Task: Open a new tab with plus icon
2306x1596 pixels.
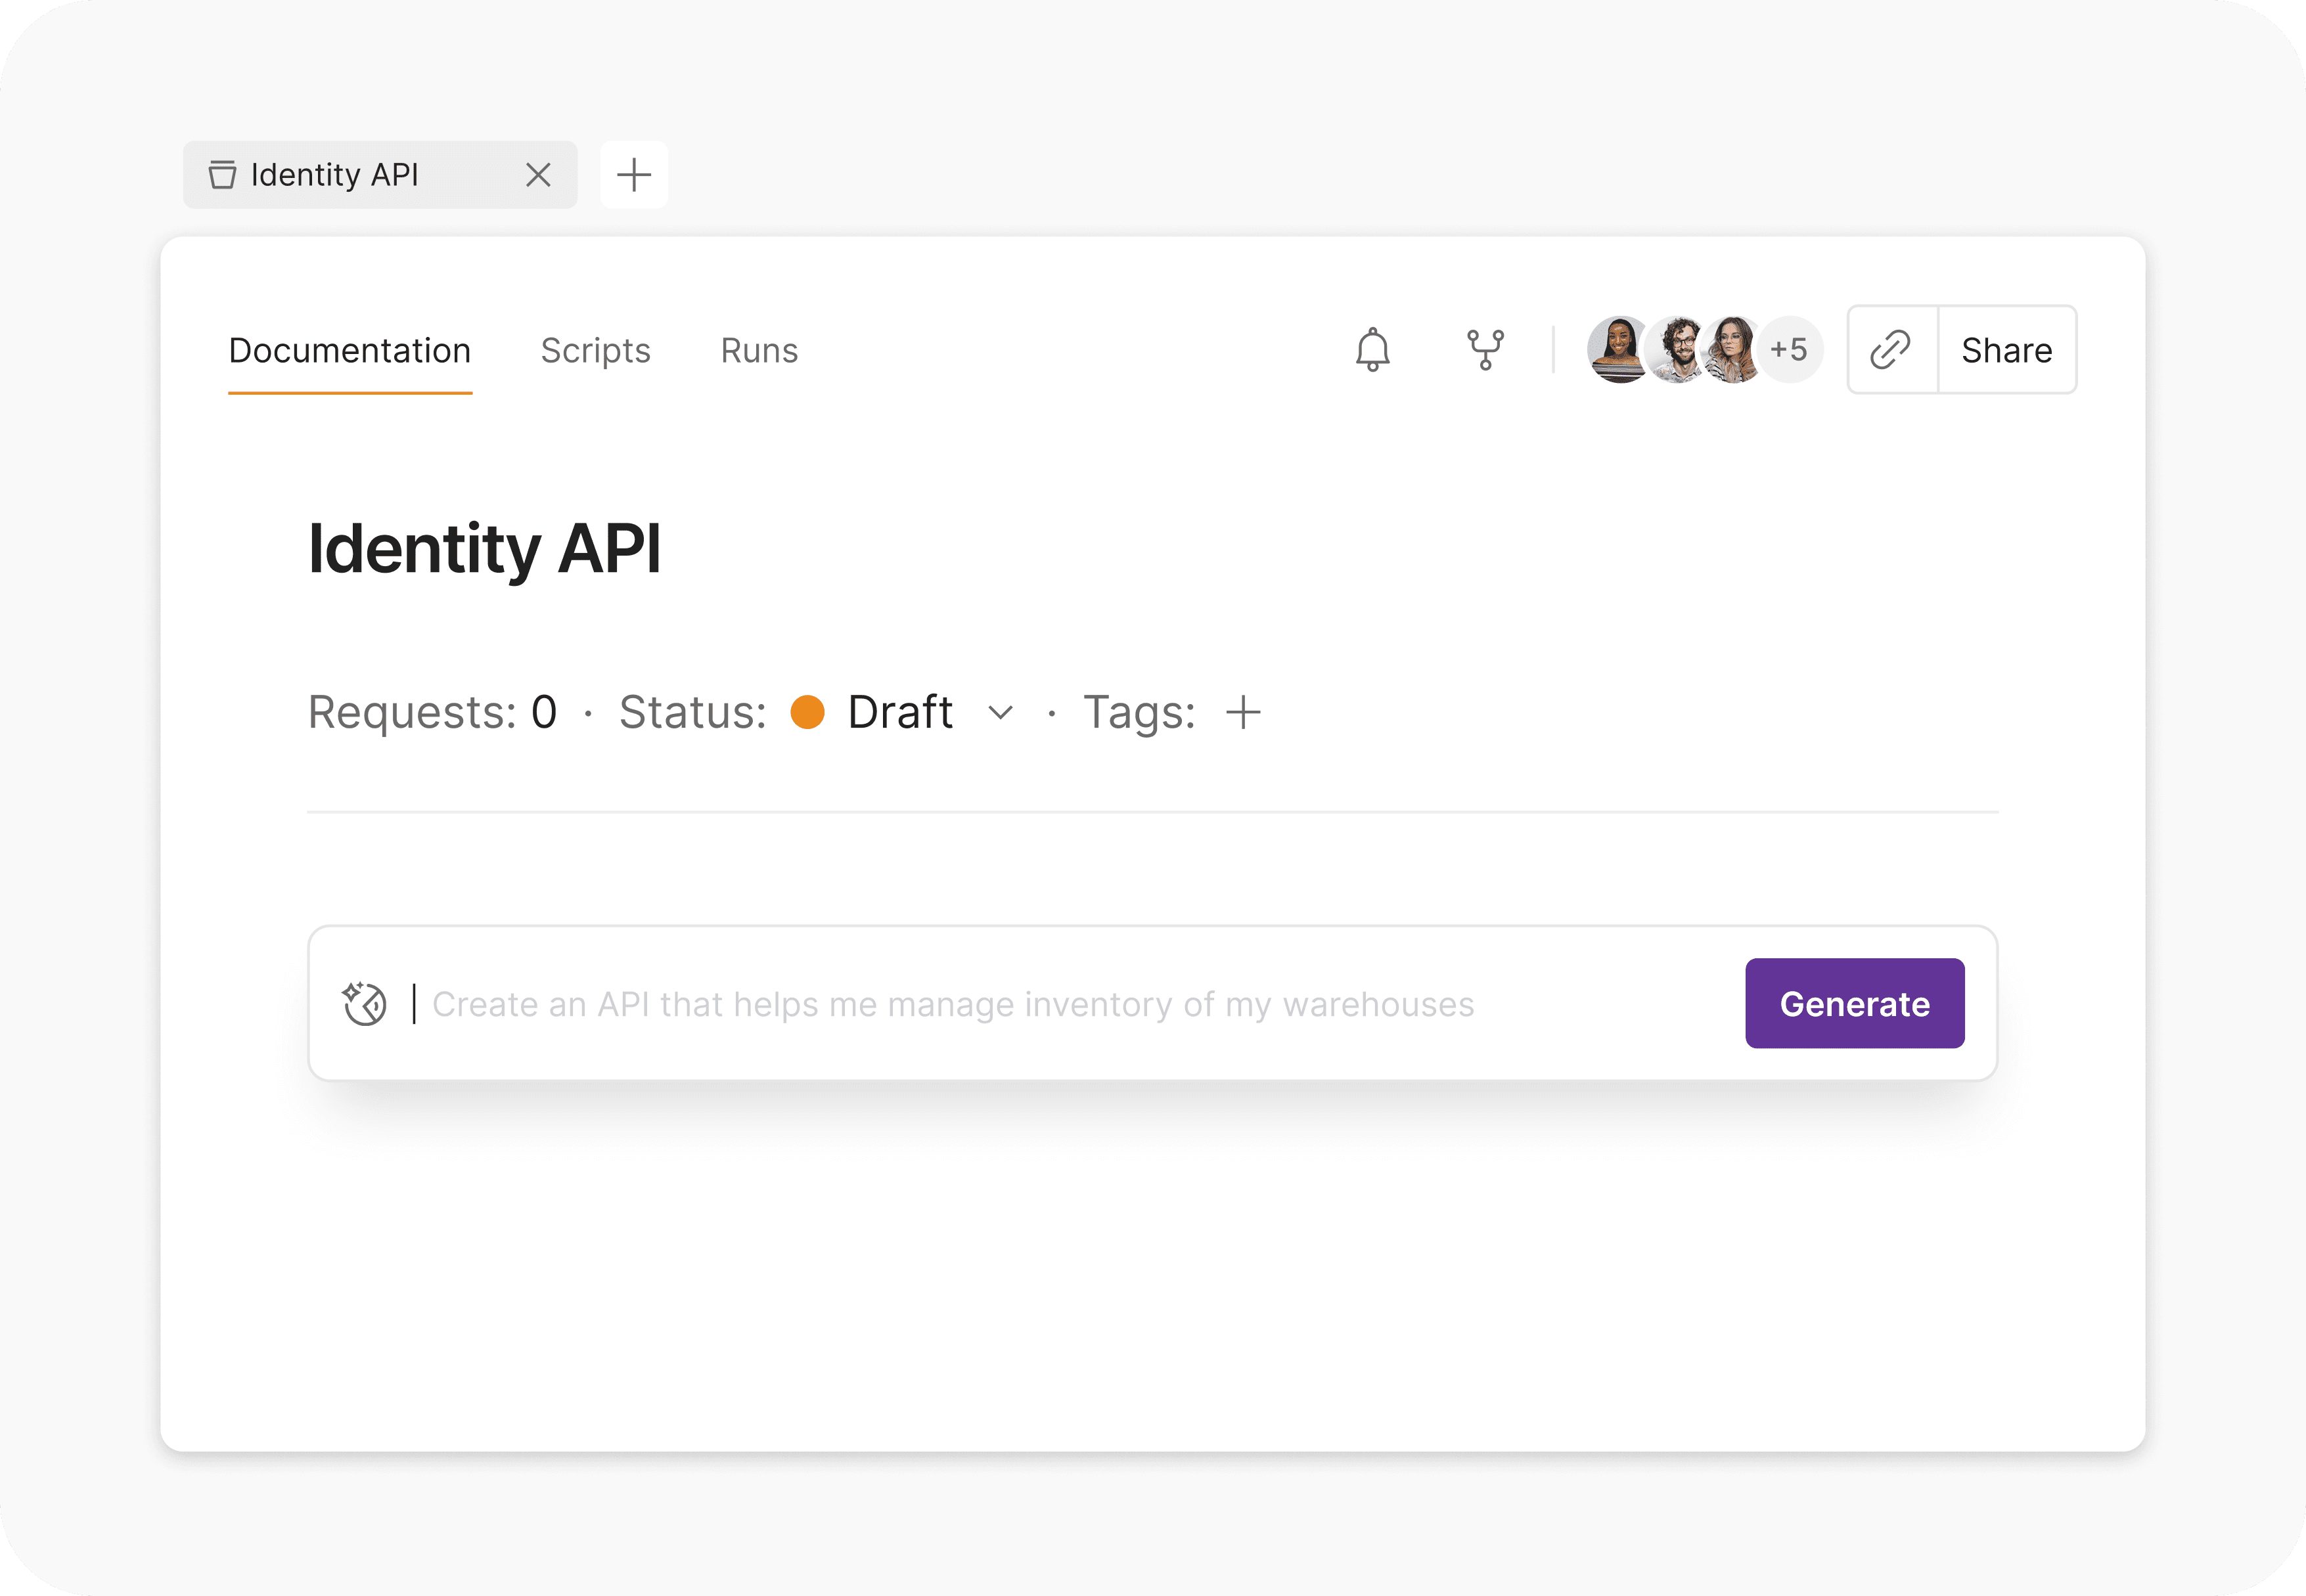Action: pos(634,175)
